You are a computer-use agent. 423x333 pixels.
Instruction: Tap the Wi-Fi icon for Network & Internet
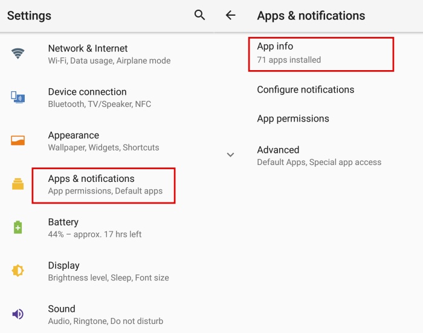coord(18,53)
